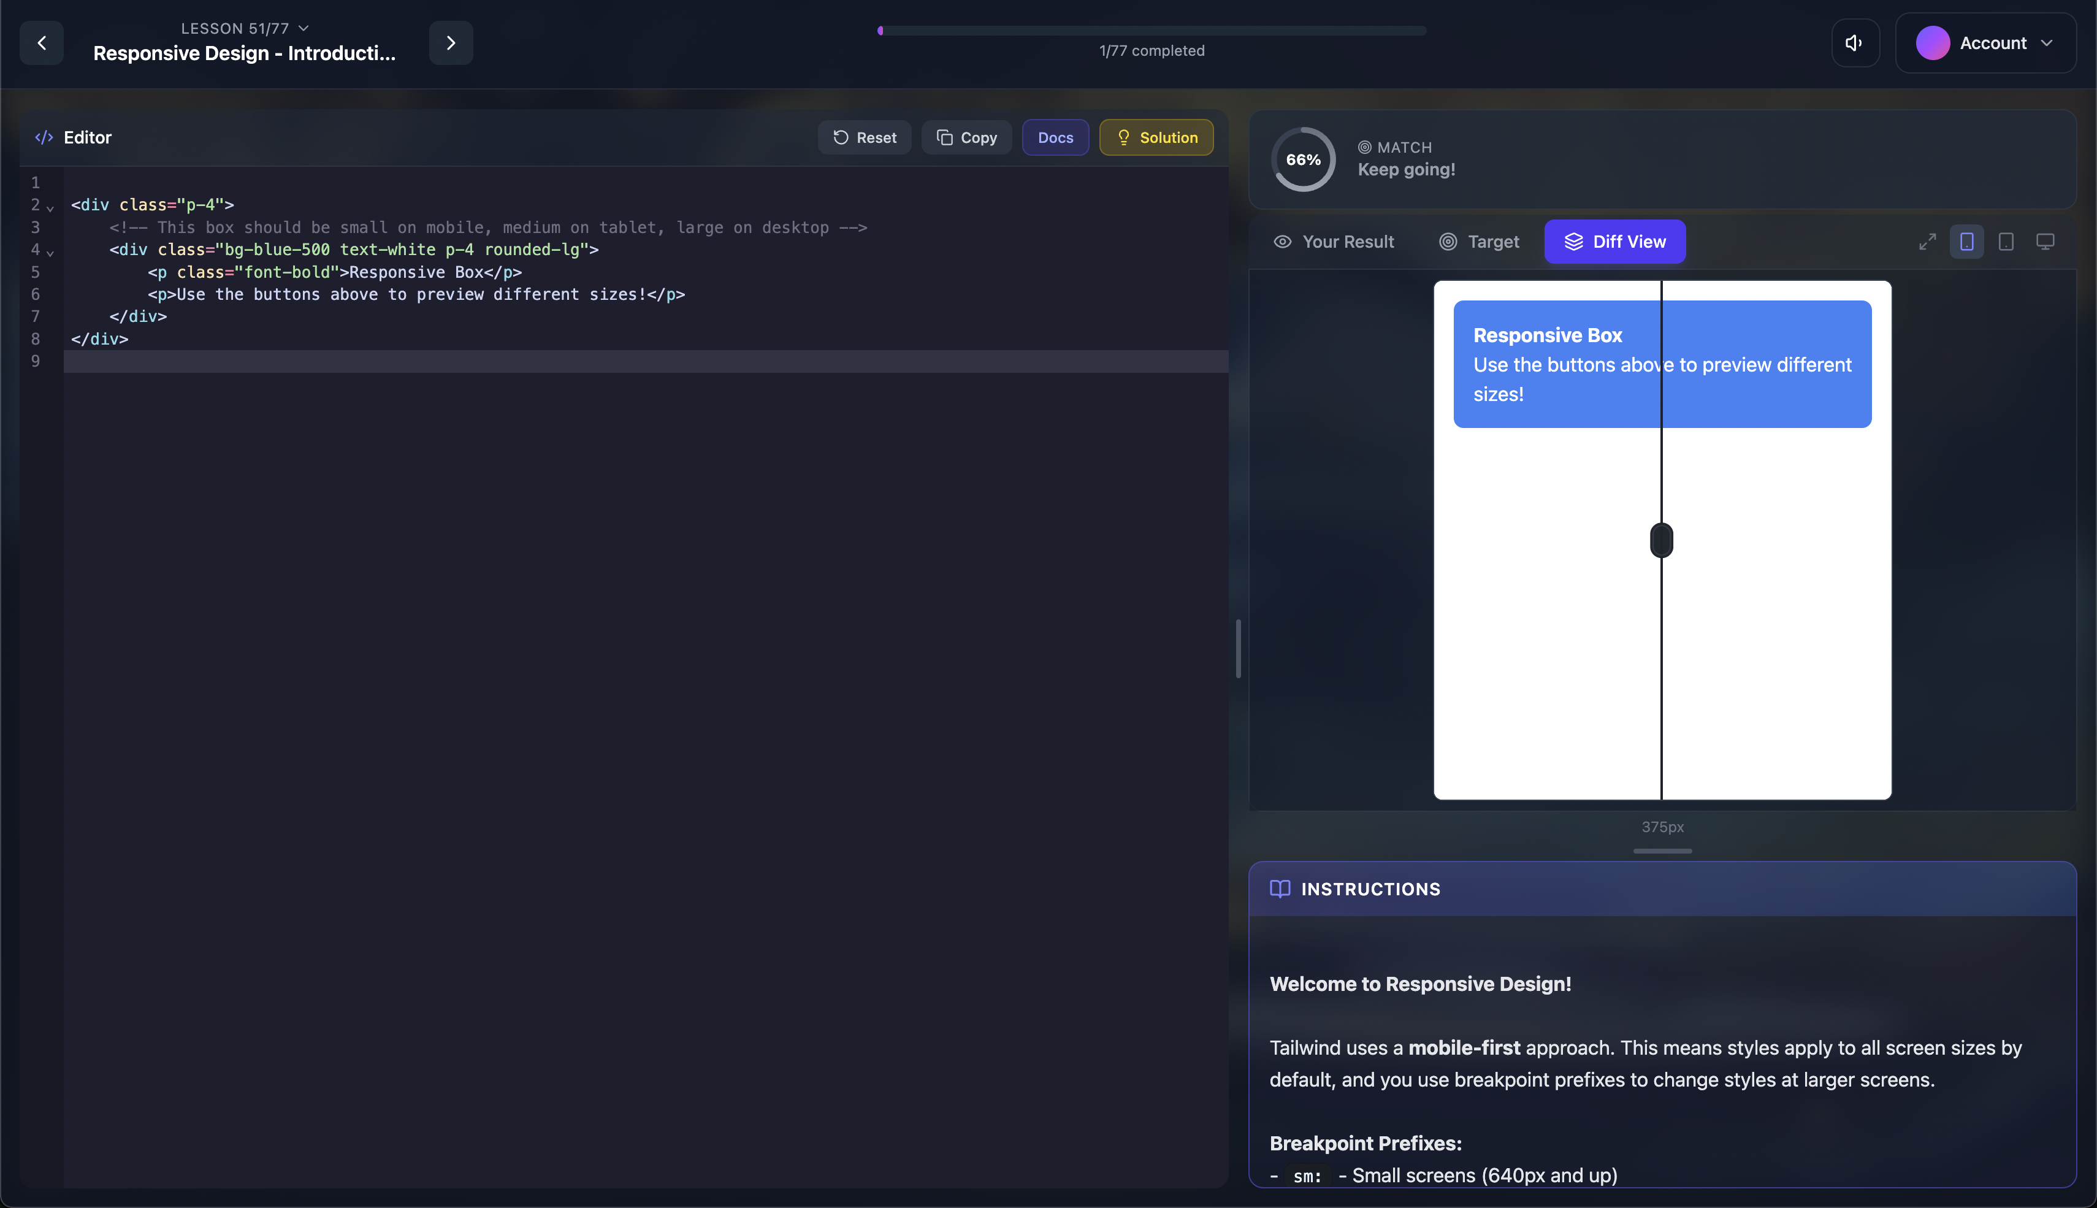Screen dimensions: 2097x1208
Task: Switch preview to desktop monitor size
Action: coord(2045,240)
